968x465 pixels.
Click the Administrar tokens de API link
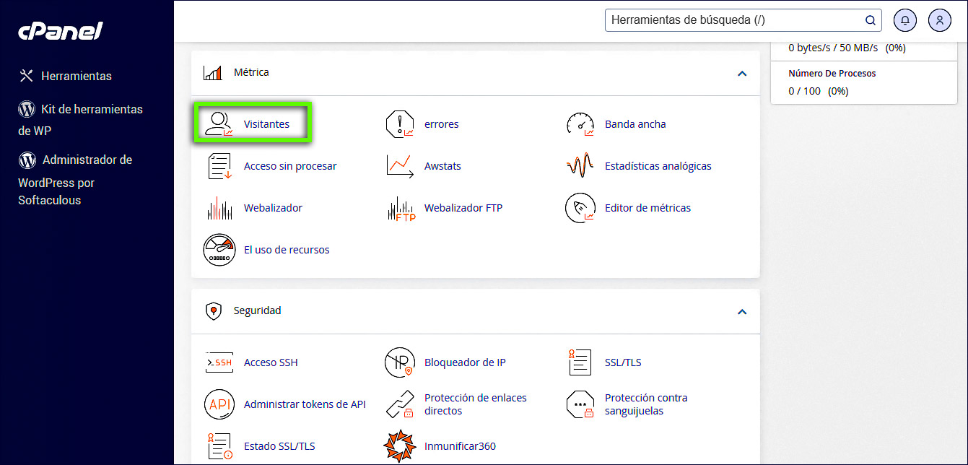click(305, 404)
